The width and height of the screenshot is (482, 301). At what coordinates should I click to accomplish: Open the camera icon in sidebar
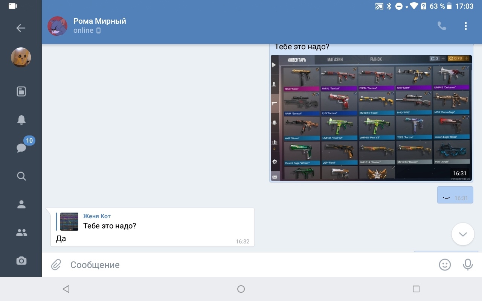tap(21, 261)
